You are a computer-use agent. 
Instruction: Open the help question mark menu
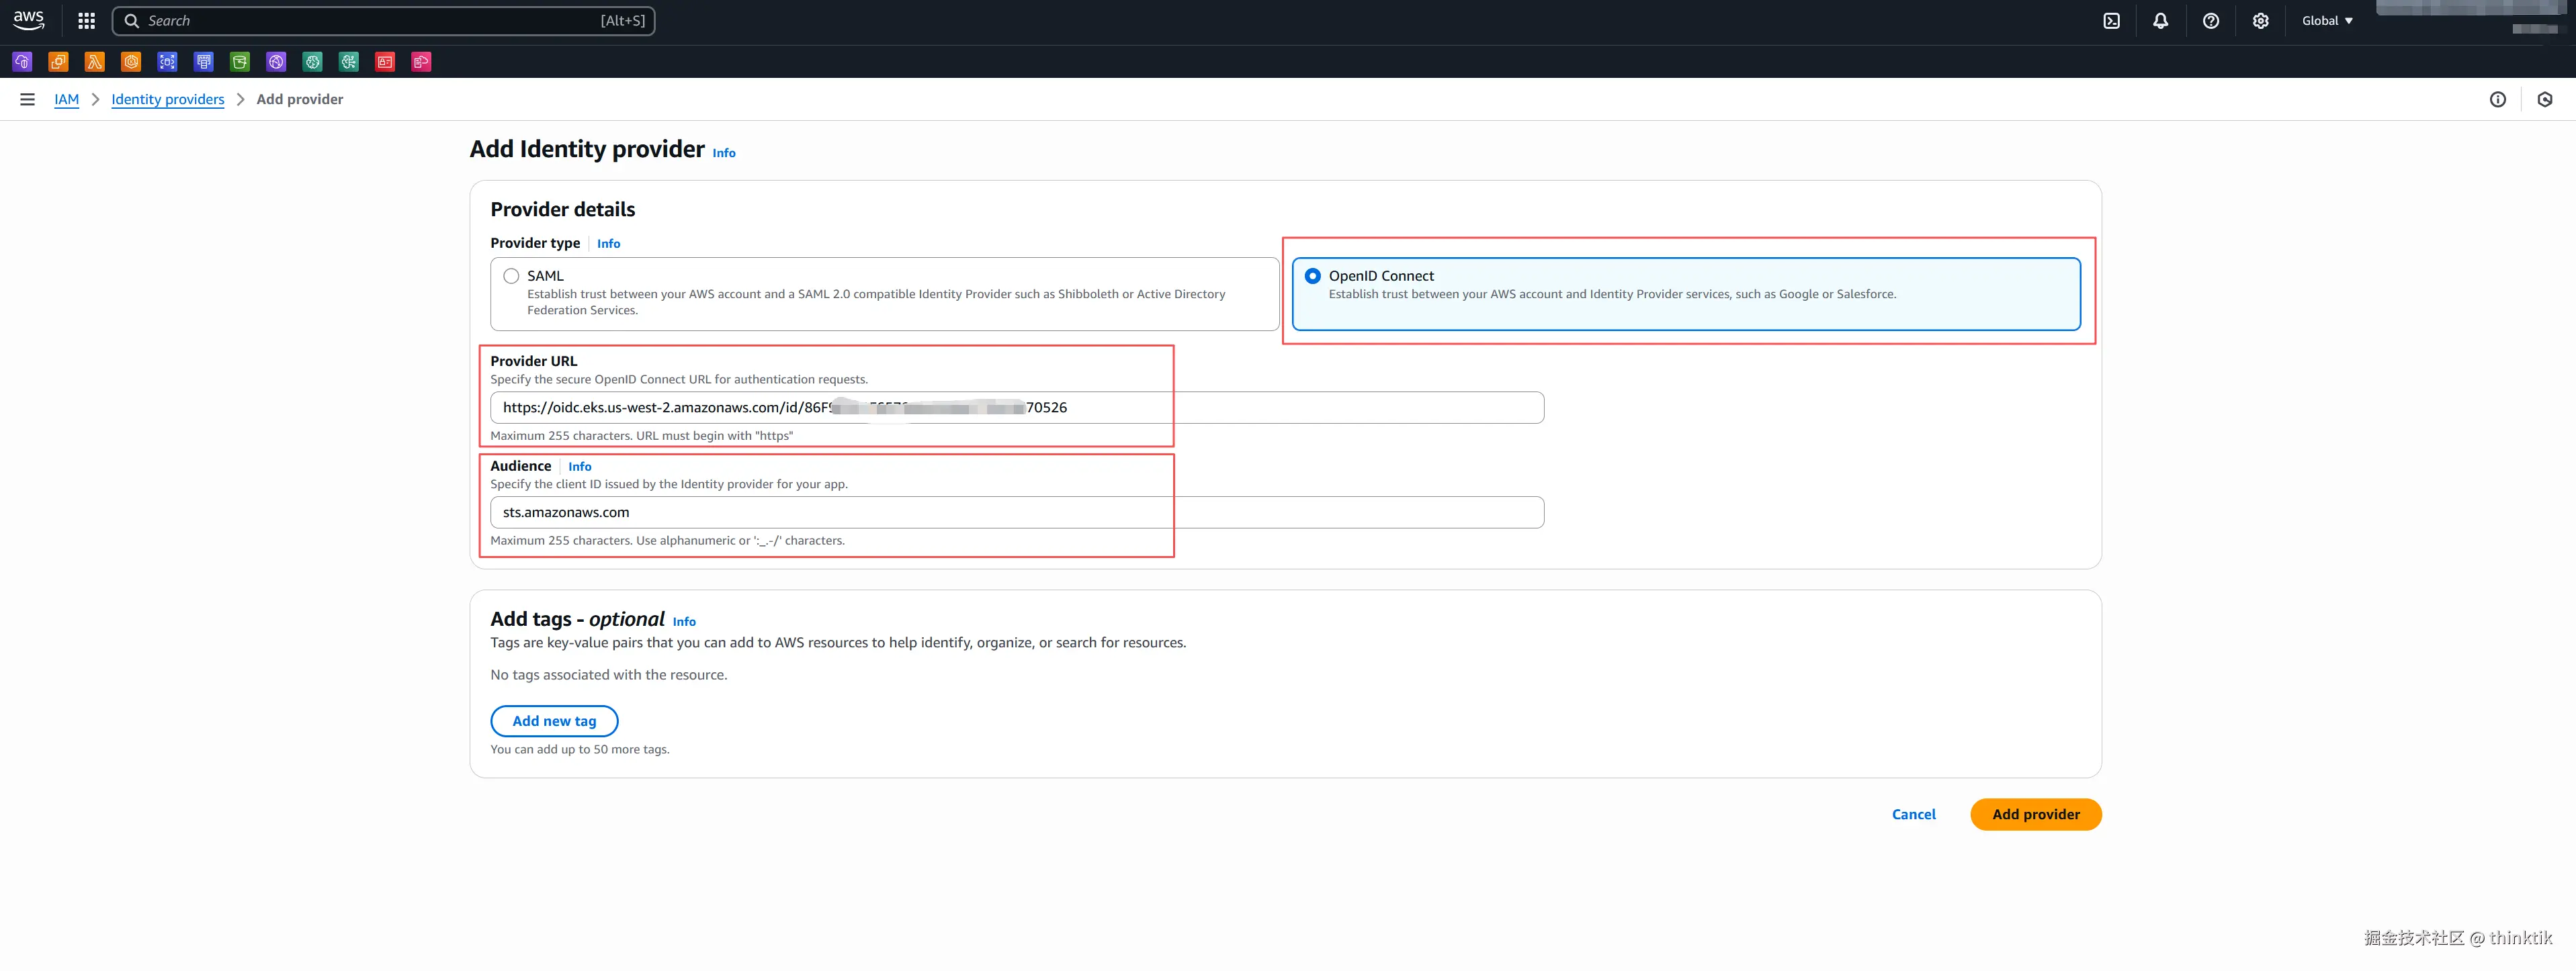(2210, 21)
